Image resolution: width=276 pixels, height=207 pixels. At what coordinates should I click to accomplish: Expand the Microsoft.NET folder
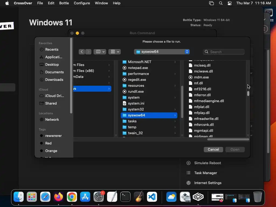pos(175,62)
